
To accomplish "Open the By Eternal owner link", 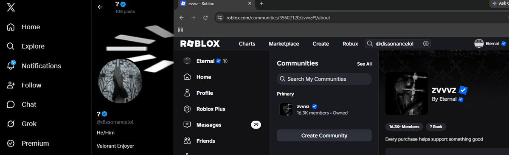I will tap(447, 99).
